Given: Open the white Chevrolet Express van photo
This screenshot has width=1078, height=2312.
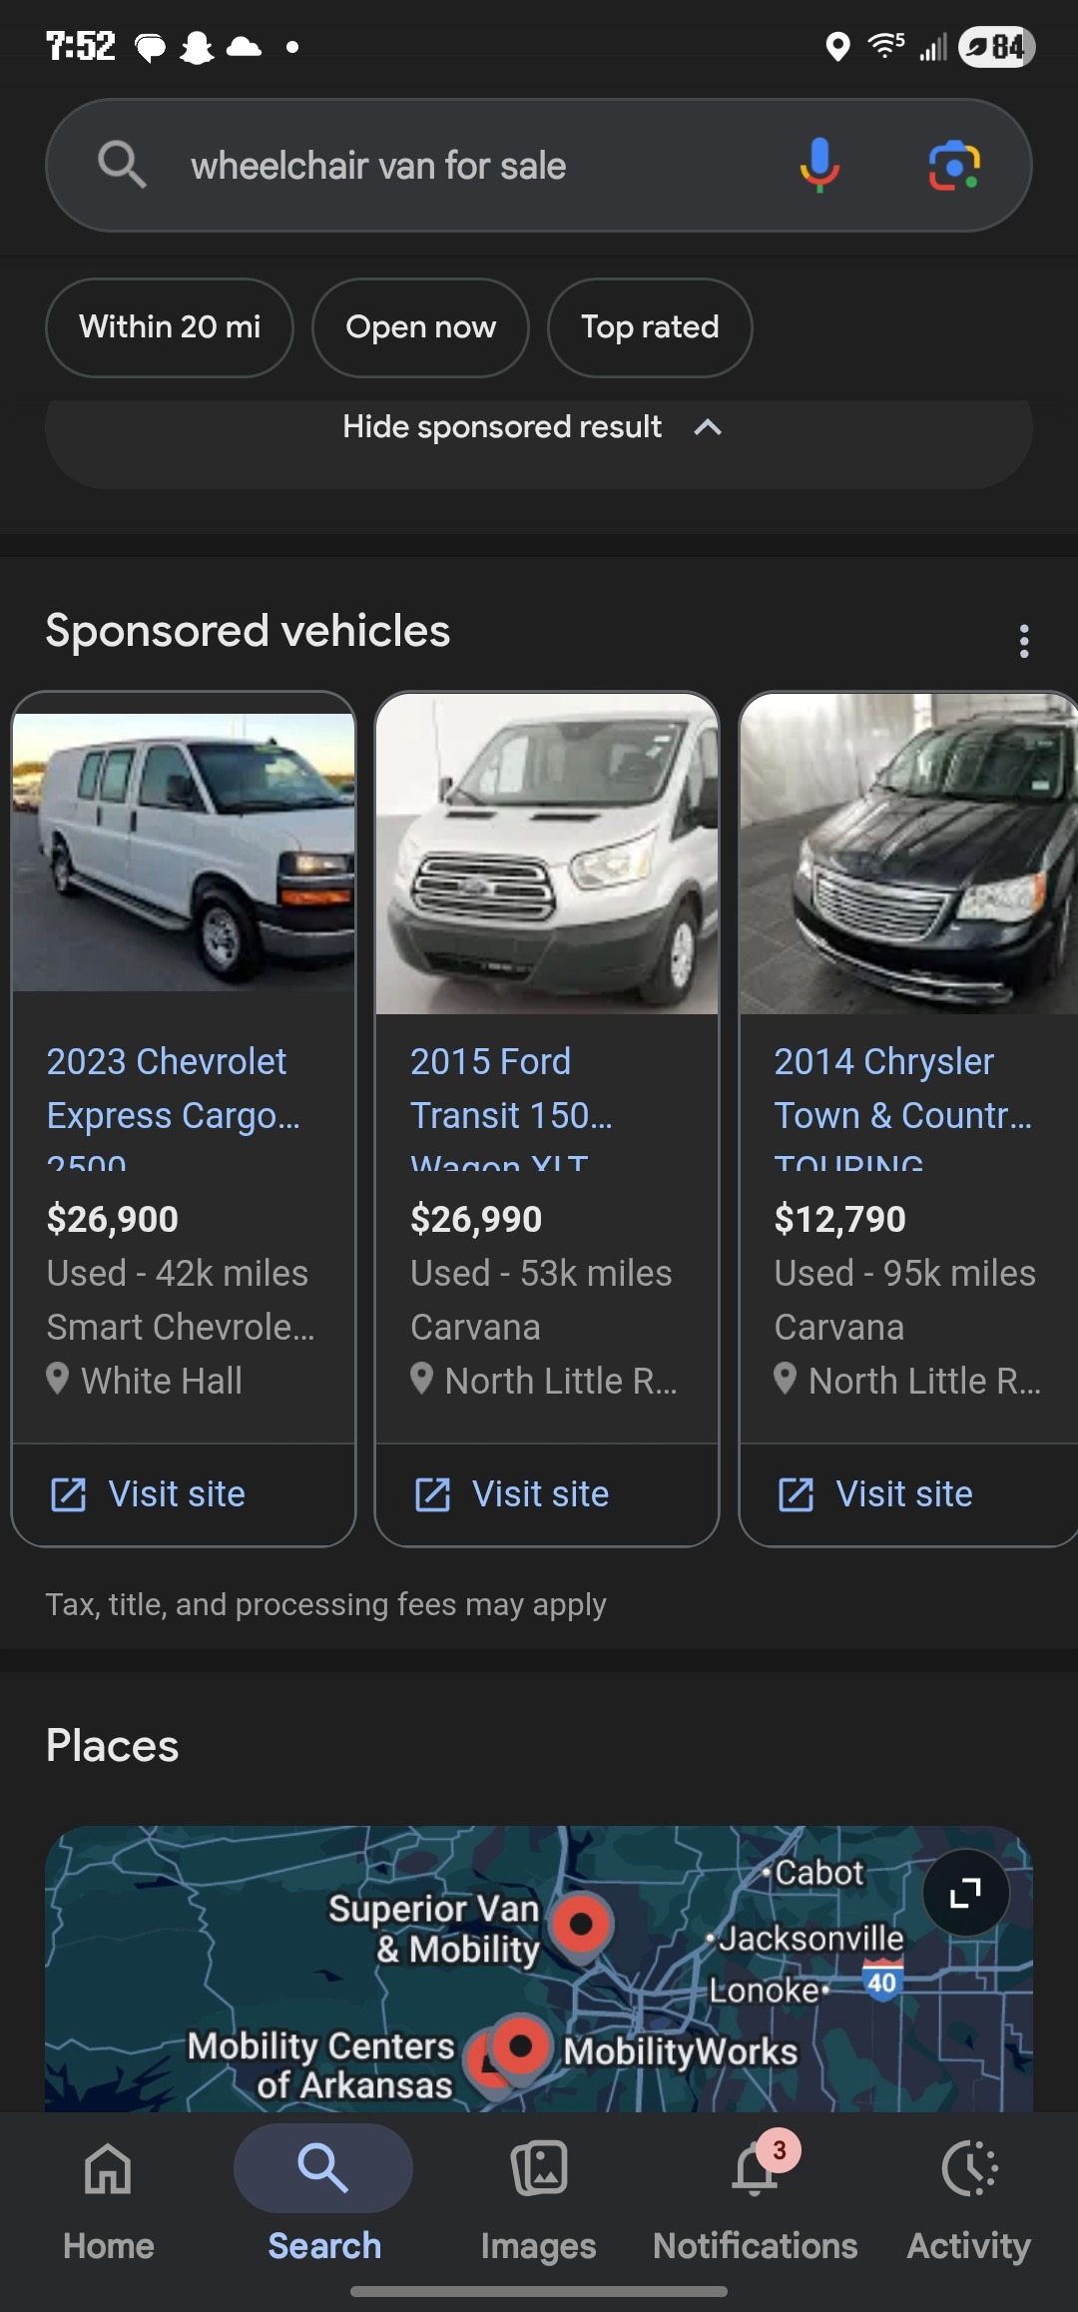Looking at the screenshot, I should point(184,852).
